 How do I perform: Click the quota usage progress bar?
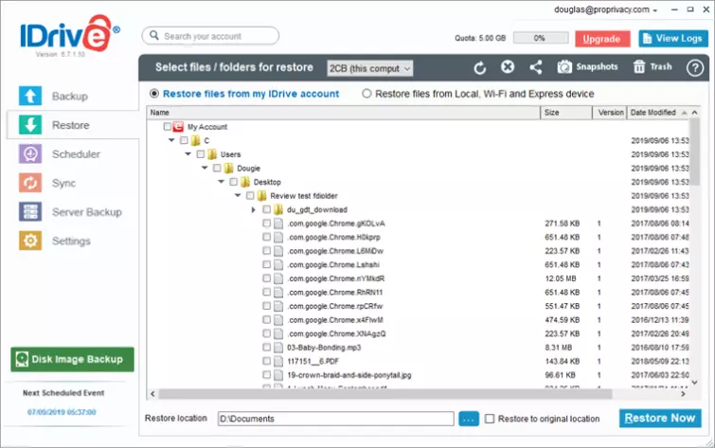[x=541, y=38]
